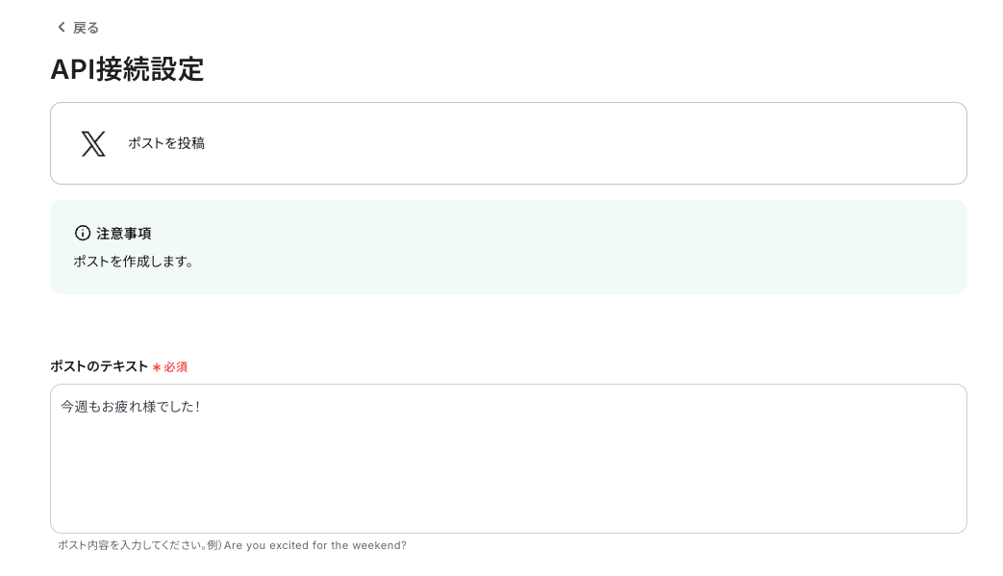
Task: Click the API接続設定 page title
Action: [127, 69]
